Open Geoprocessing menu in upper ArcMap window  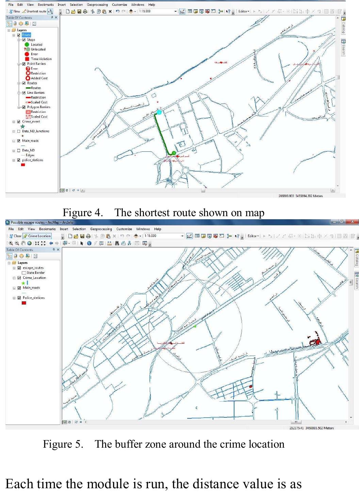[97, 5]
